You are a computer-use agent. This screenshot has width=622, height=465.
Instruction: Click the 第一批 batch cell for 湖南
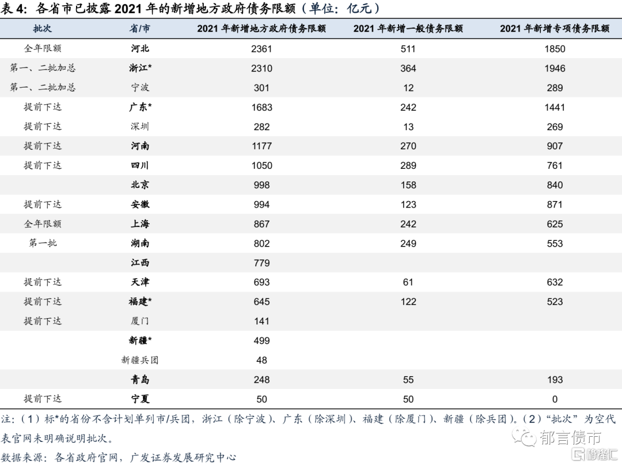pyautogui.click(x=43, y=243)
